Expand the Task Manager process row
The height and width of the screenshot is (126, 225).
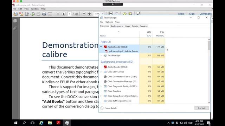pyautogui.click(x=101, y=55)
